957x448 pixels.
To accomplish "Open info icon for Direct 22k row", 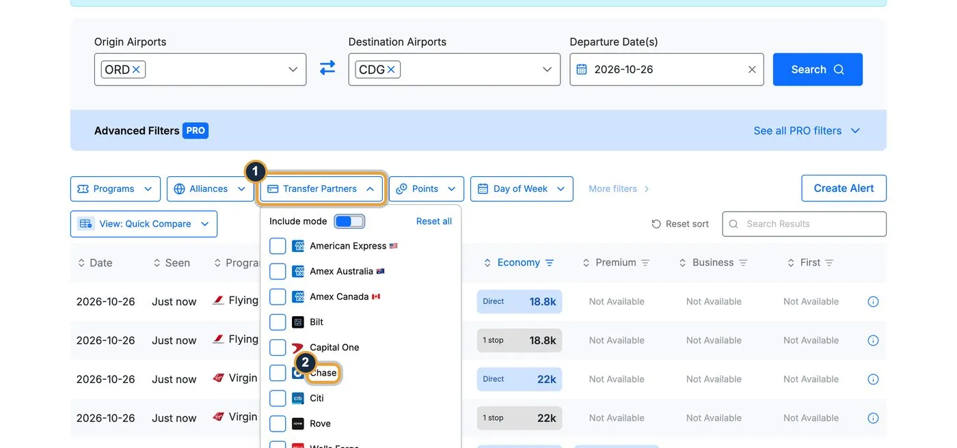I will coord(873,379).
